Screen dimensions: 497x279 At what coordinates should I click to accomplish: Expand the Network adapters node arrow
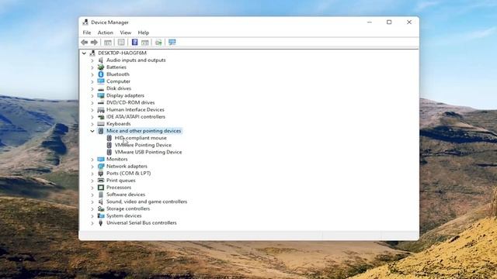pyautogui.click(x=92, y=166)
